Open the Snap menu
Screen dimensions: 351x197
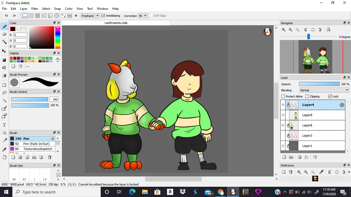pyautogui.click(x=58, y=9)
